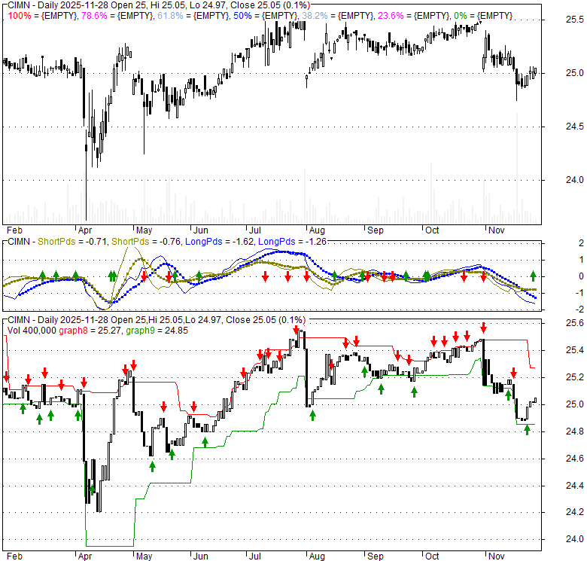
Task: Click the 25.6 price label on bottom chart
Action: coord(574,323)
